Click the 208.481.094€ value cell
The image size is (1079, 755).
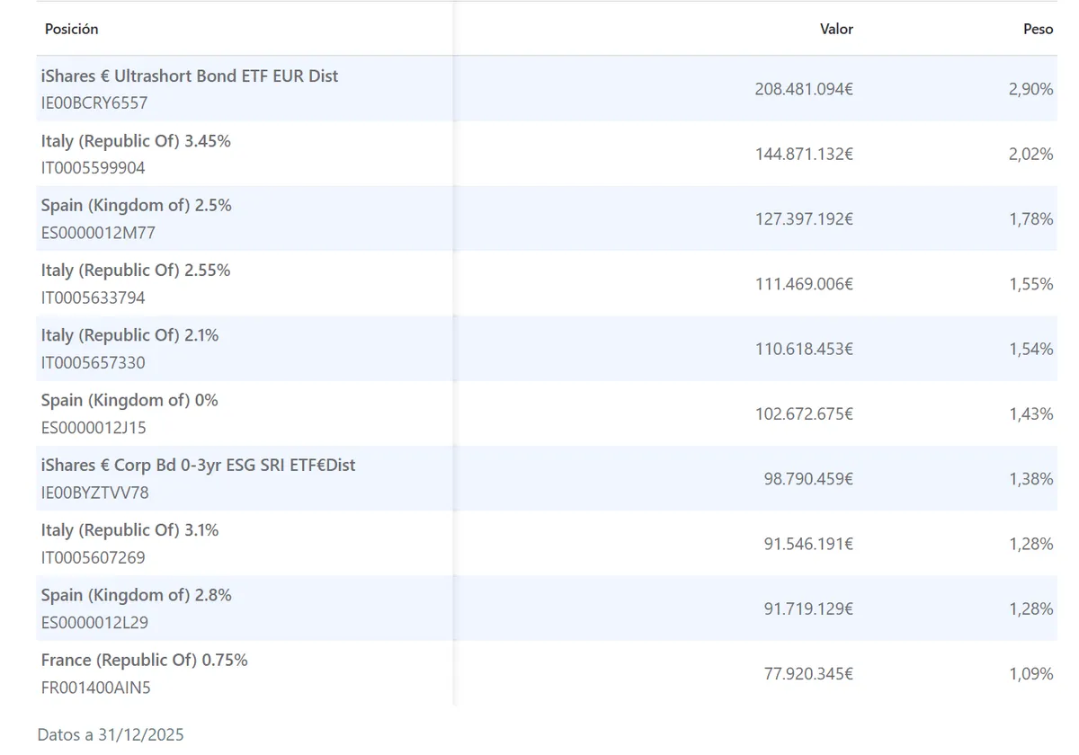[x=804, y=90]
